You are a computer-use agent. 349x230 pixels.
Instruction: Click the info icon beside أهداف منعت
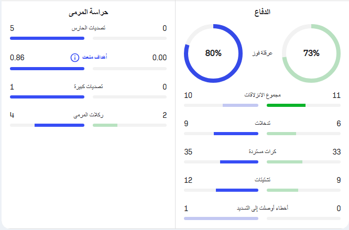(x=75, y=58)
